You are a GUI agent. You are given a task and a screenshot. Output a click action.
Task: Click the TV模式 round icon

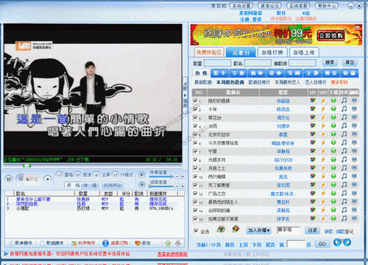(116, 175)
